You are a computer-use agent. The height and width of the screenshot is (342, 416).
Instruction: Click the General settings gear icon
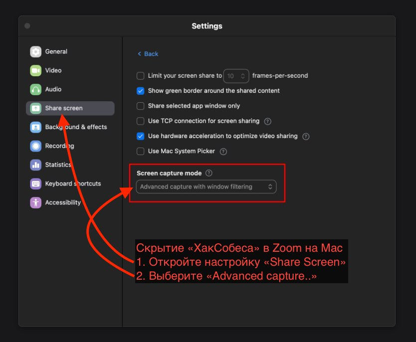click(x=35, y=52)
